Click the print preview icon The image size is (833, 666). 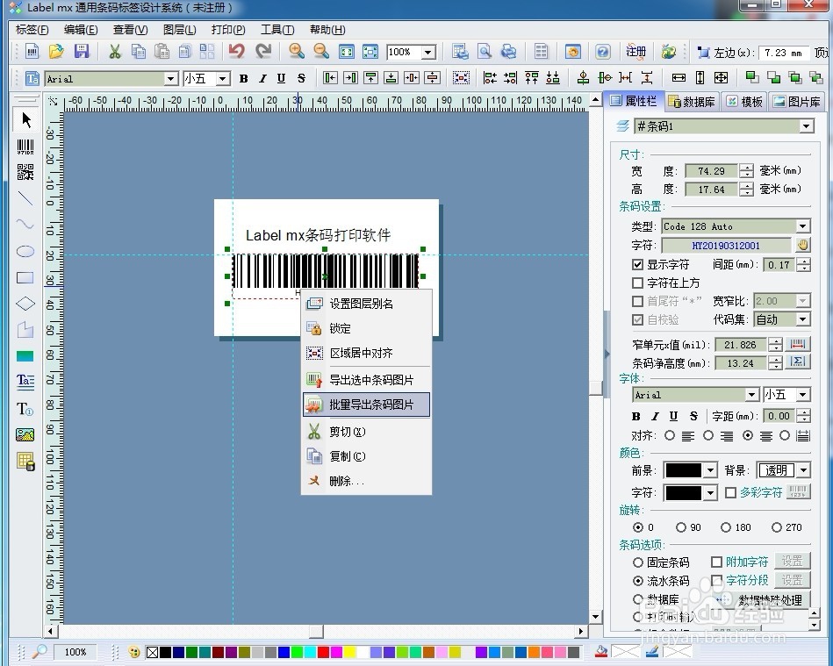(x=485, y=52)
